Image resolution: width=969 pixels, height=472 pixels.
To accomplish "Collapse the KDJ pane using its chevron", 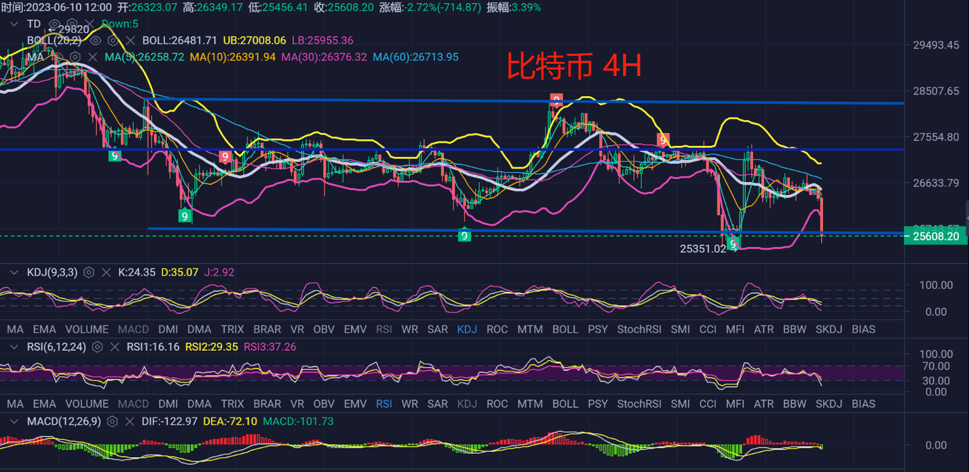I will (x=13, y=272).
